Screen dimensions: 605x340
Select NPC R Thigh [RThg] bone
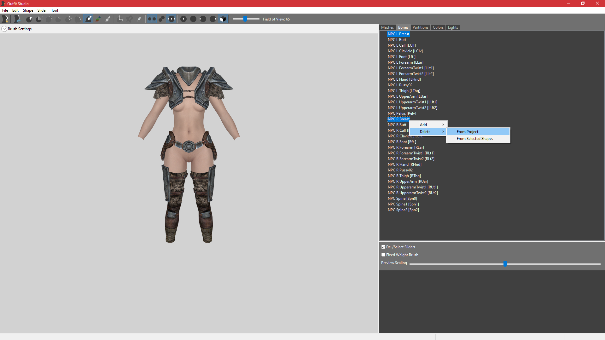(404, 176)
